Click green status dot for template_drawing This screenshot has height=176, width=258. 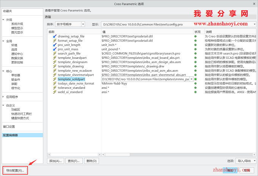195,66
